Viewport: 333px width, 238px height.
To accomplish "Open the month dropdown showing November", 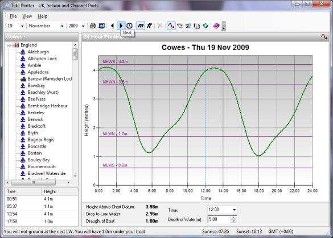I will 62,26.
